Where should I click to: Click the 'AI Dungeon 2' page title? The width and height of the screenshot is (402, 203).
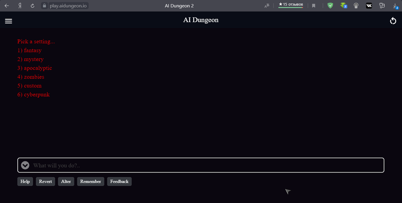point(179,6)
